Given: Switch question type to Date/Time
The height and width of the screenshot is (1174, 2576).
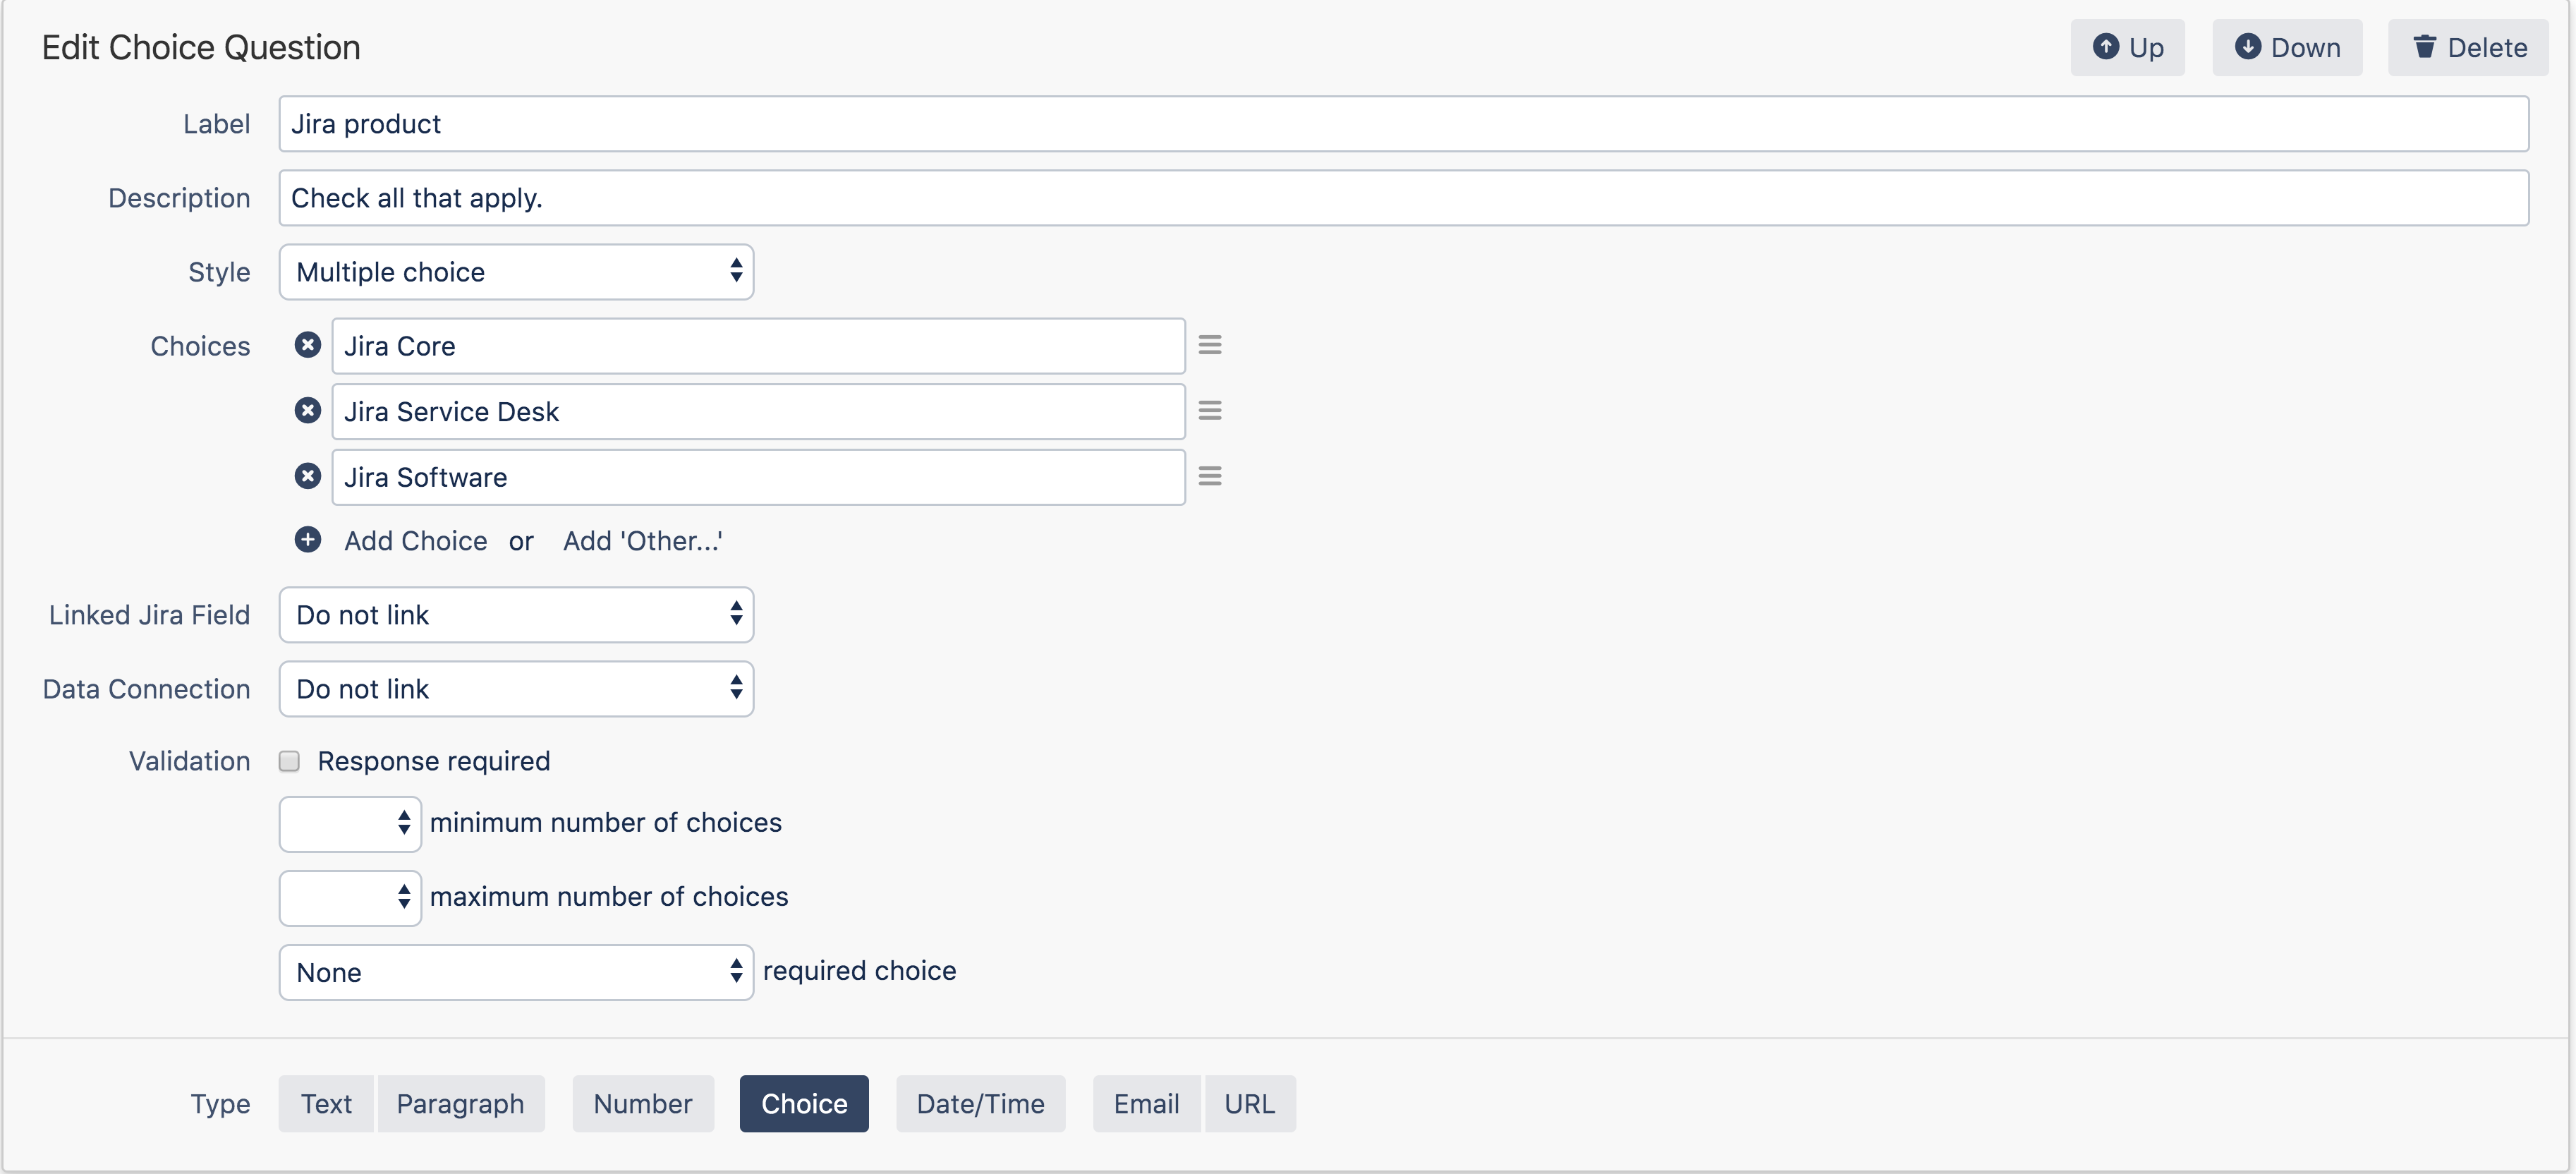Looking at the screenshot, I should 980,1103.
